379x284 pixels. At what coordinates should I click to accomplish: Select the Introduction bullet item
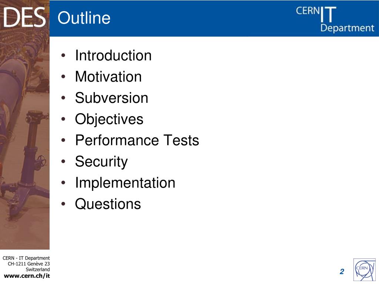[113, 55]
